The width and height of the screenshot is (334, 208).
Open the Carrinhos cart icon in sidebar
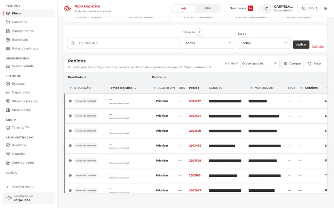click(8, 22)
